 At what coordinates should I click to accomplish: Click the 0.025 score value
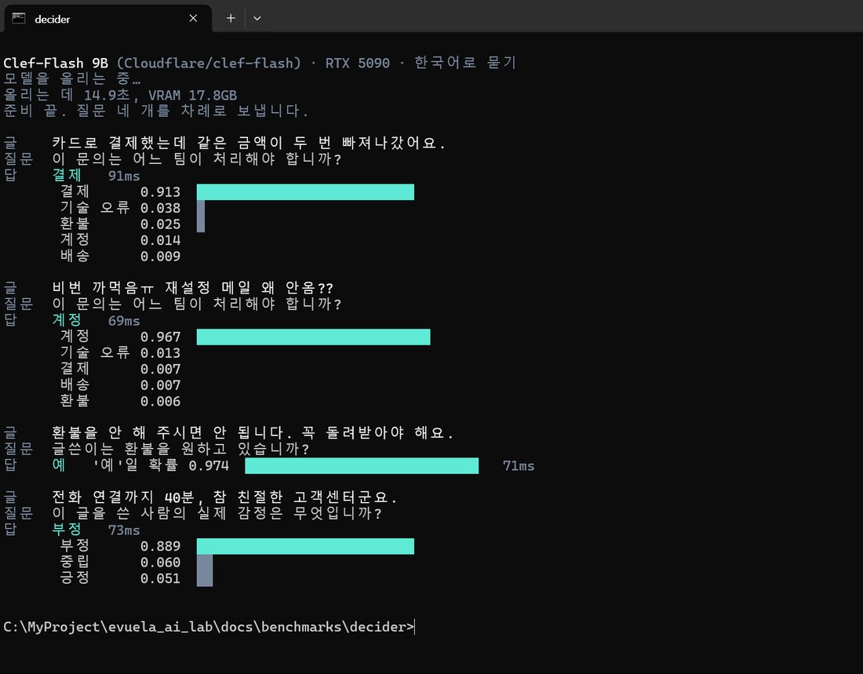tap(160, 224)
